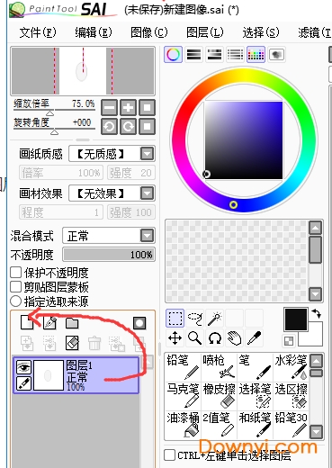Hide 图层1 with the eye icon

point(23,367)
